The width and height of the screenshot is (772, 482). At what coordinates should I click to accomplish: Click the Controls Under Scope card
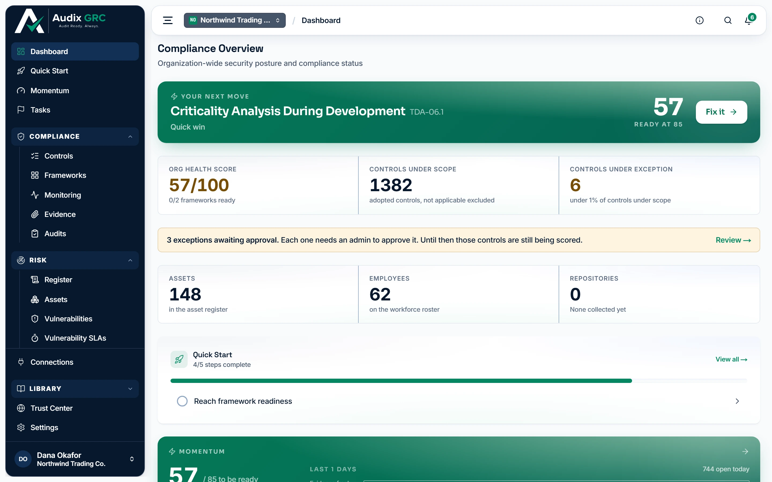458,185
